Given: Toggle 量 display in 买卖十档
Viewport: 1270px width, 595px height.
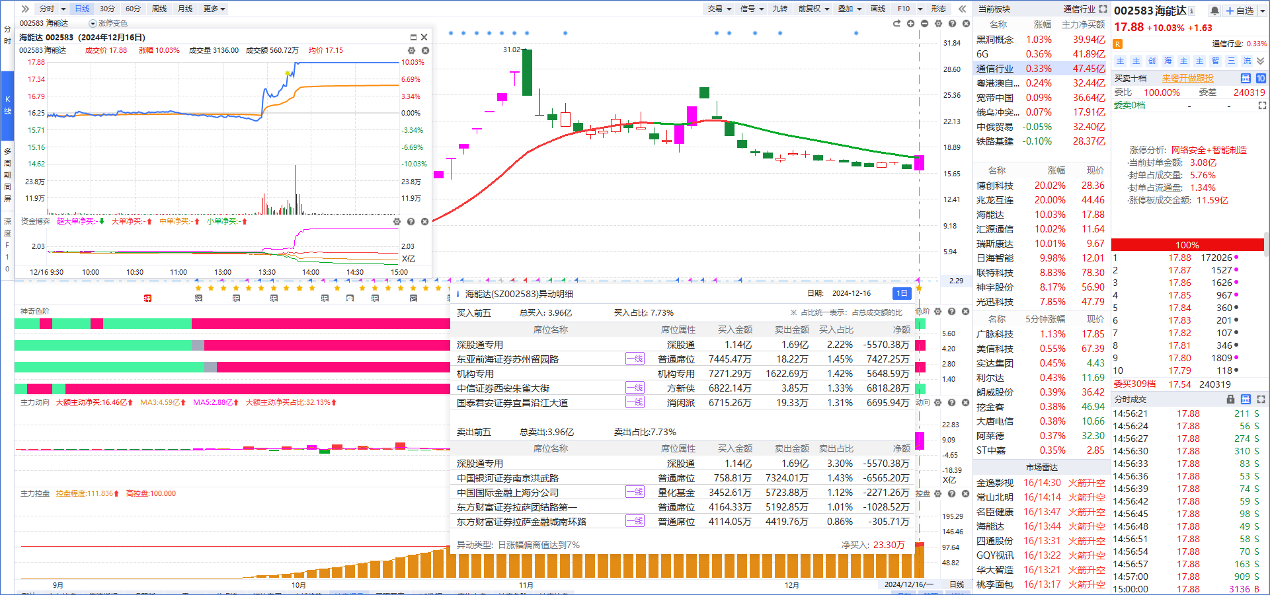Looking at the screenshot, I should 1246,78.
